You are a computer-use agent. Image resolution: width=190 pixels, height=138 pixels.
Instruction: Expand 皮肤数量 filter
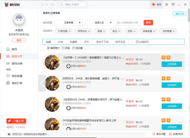168,31
